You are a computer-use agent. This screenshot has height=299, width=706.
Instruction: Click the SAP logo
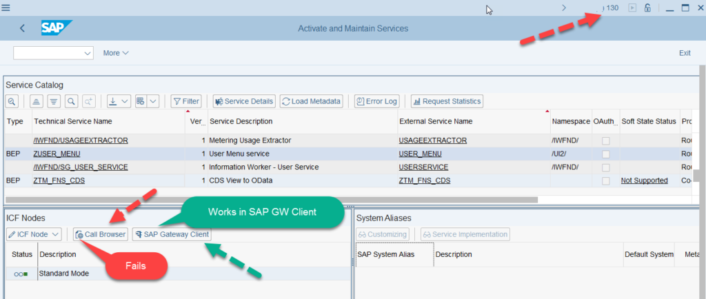click(x=55, y=28)
